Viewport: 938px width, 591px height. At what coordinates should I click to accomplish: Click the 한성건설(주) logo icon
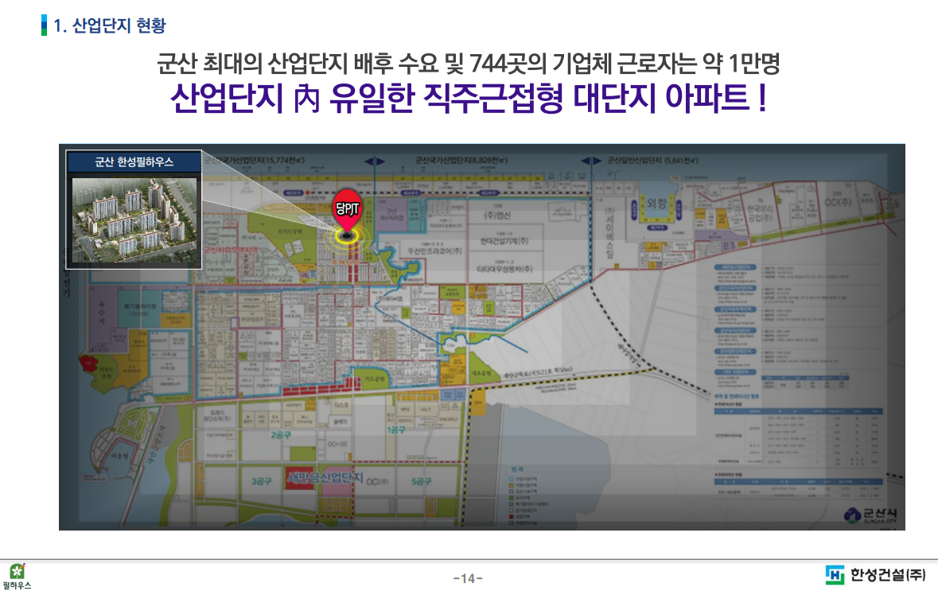(x=835, y=575)
